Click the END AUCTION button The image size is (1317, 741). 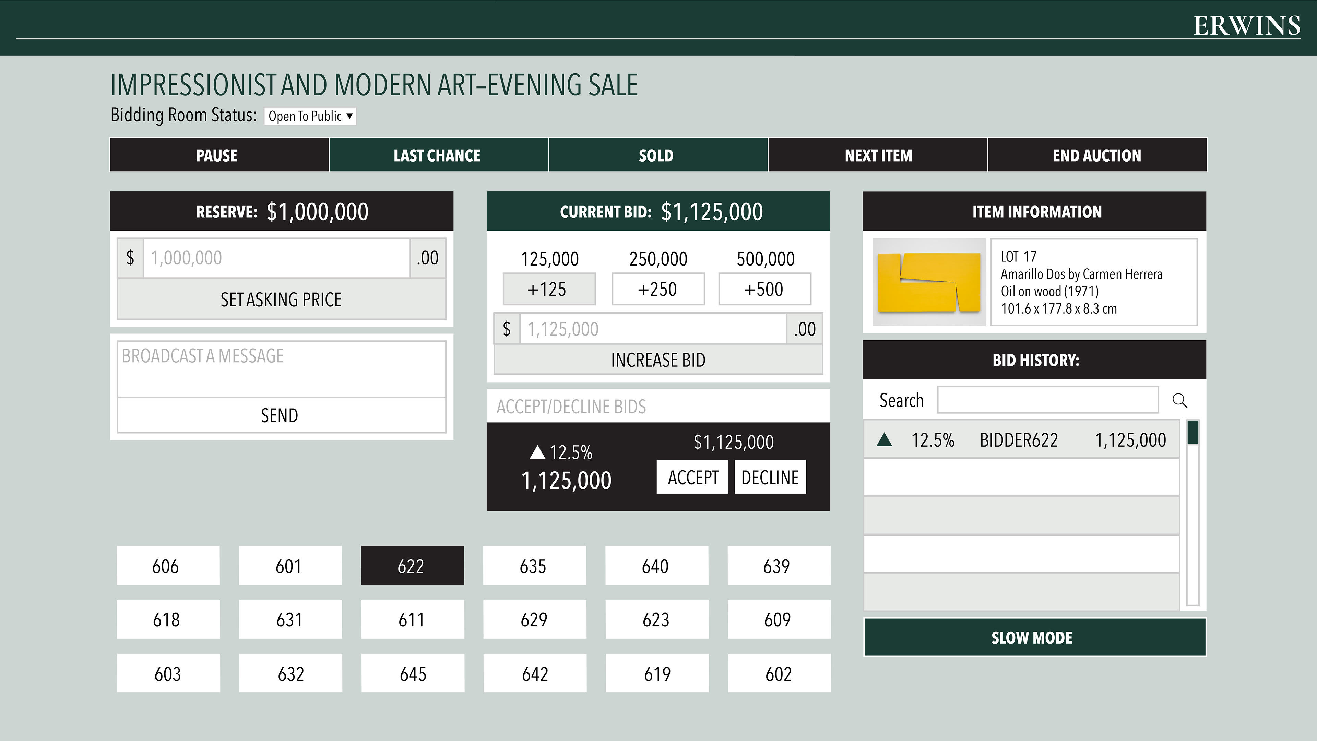pos(1097,155)
